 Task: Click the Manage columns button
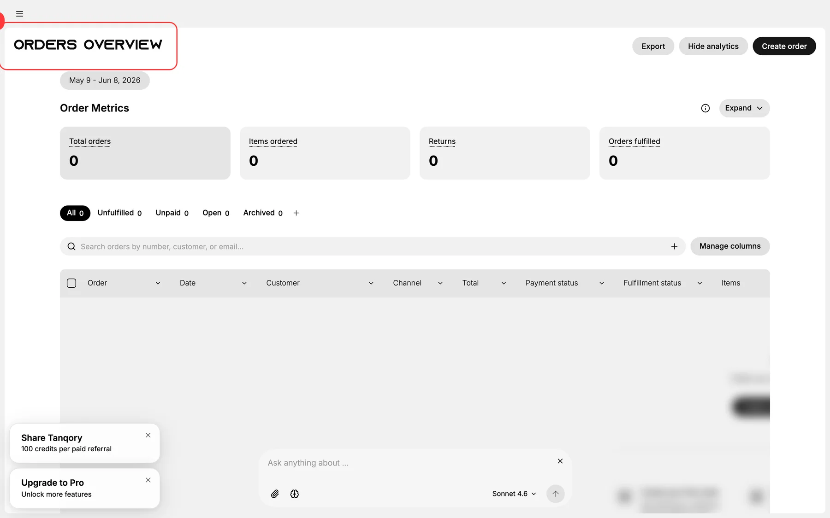[730, 246]
